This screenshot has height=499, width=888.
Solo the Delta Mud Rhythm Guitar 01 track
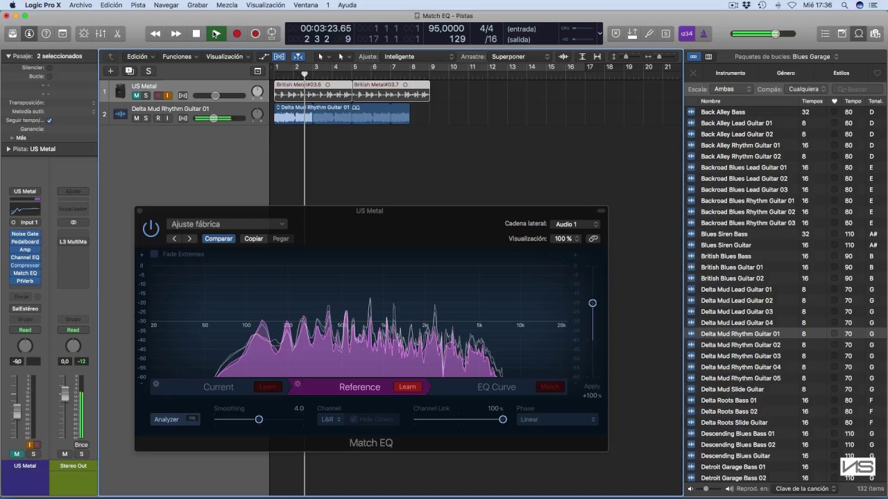pyautogui.click(x=146, y=119)
